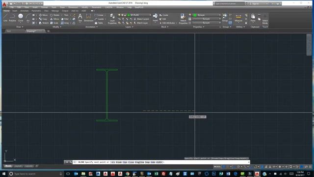Open the Insert ribbon tab
This screenshot has width=314, height=177.
coord(15,11)
